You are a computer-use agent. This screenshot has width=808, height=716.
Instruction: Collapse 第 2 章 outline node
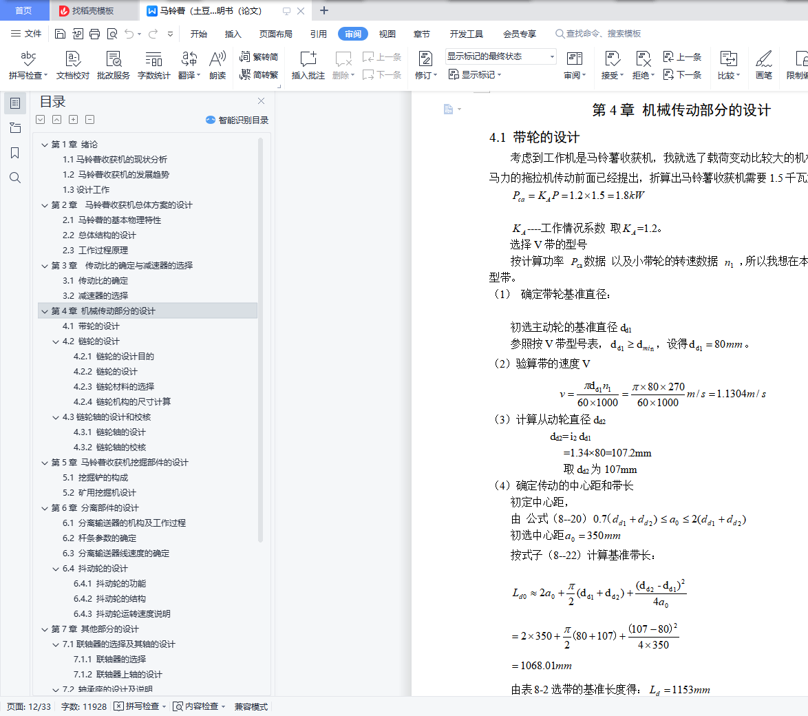(x=45, y=205)
